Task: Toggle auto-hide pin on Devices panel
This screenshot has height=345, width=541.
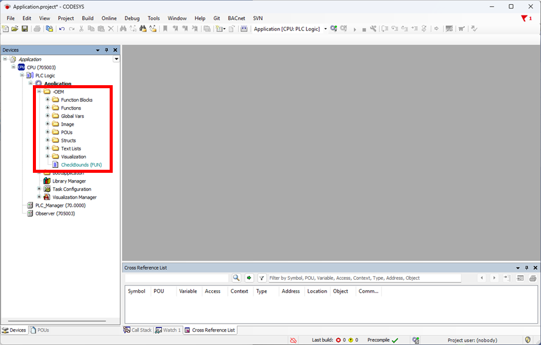Action: tap(107, 50)
